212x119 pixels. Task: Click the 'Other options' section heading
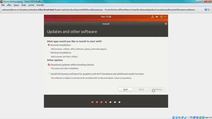[55, 60]
